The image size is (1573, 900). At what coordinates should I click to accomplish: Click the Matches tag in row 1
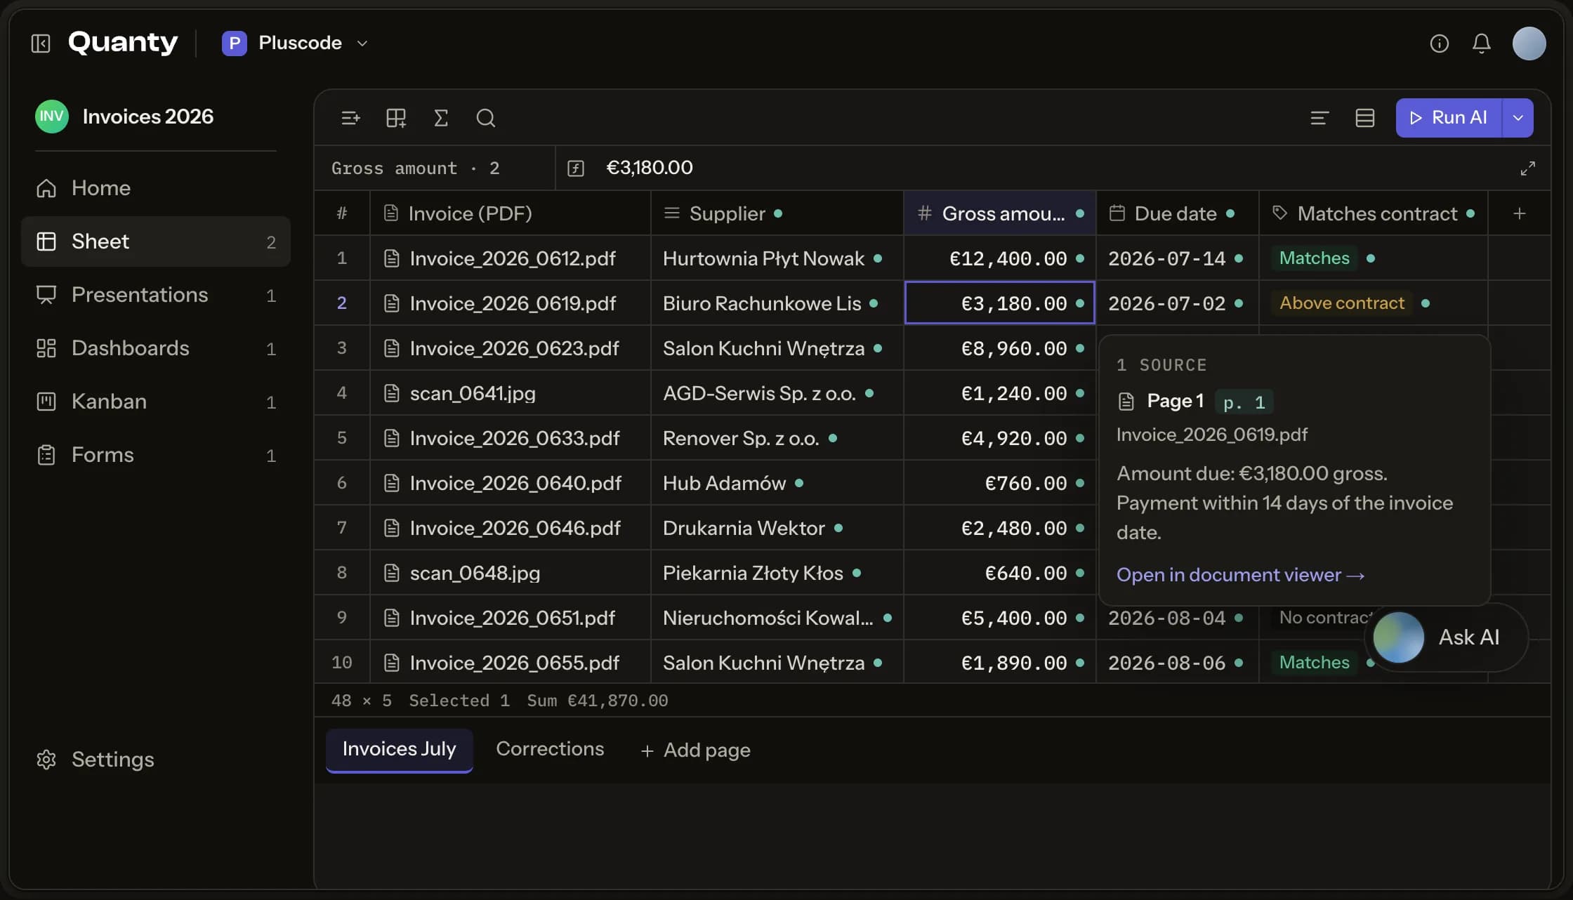pyautogui.click(x=1314, y=258)
